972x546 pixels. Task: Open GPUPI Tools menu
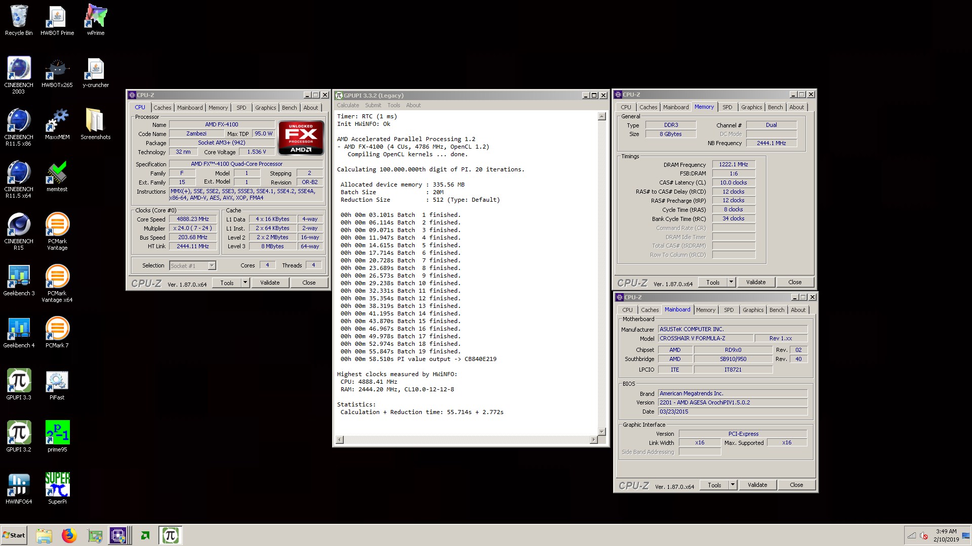394,105
